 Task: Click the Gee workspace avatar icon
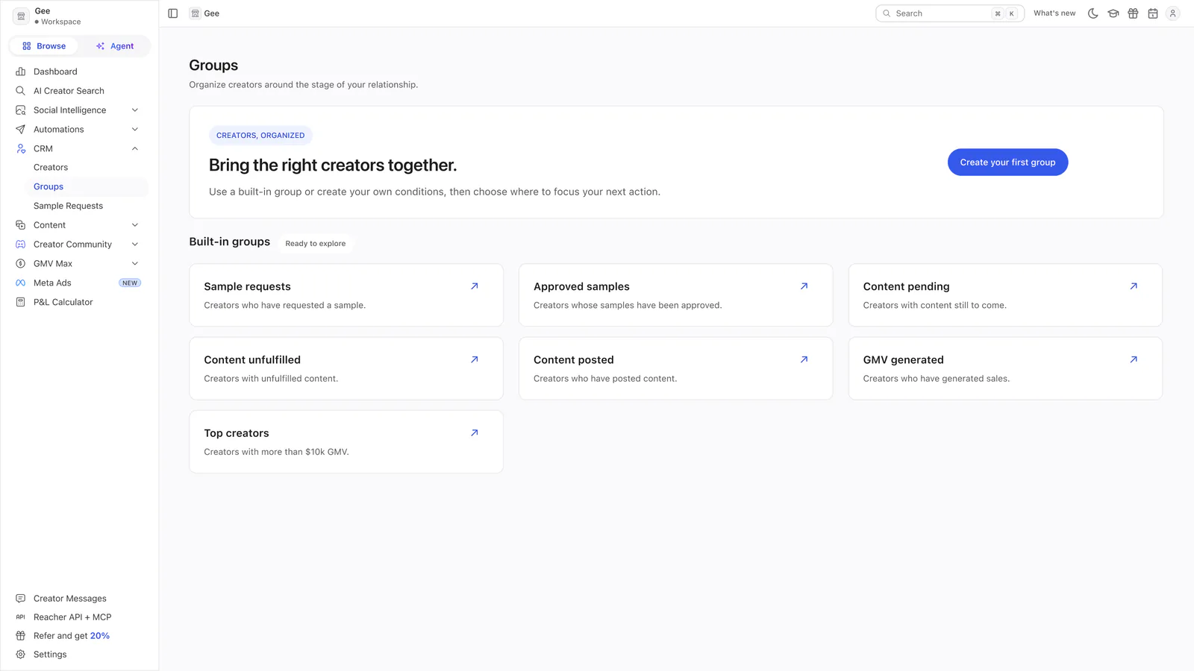pos(21,16)
